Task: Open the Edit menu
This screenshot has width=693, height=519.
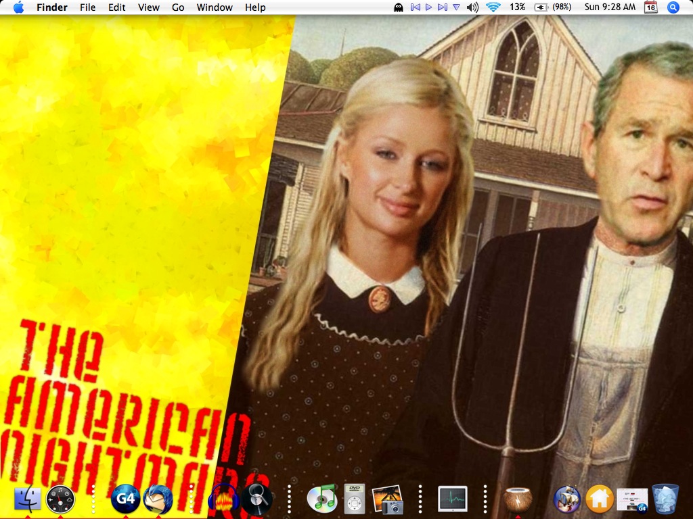Action: tap(116, 7)
